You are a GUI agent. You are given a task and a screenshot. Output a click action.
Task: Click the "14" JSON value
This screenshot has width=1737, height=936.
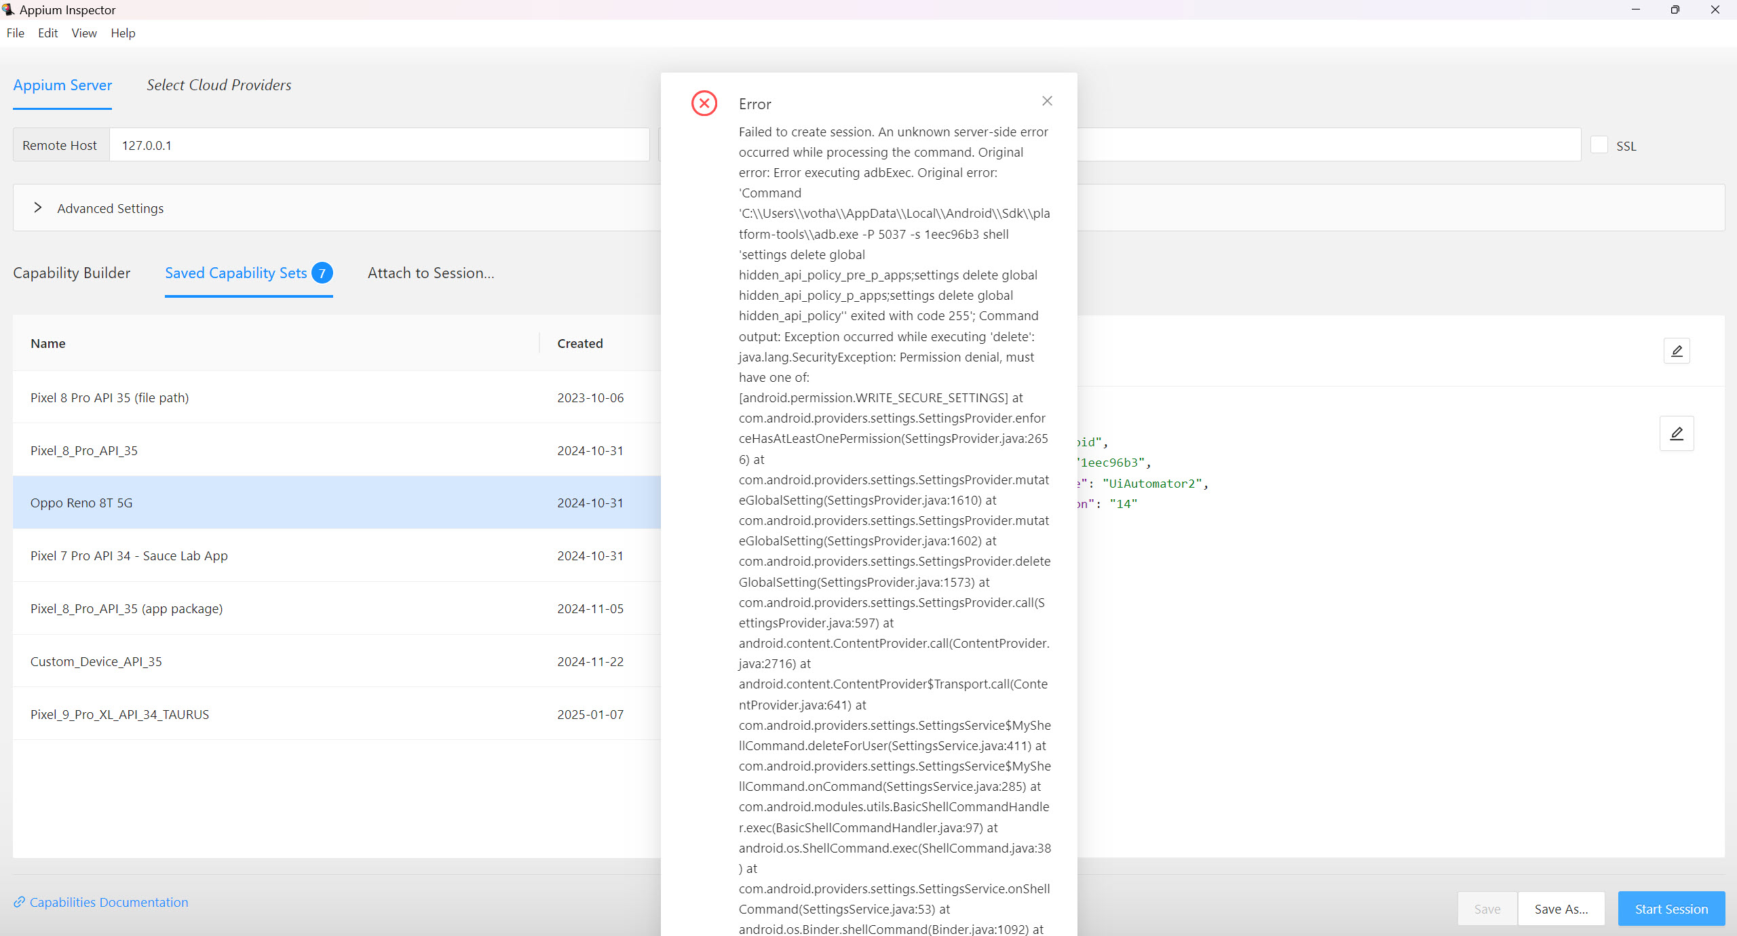coord(1123,504)
